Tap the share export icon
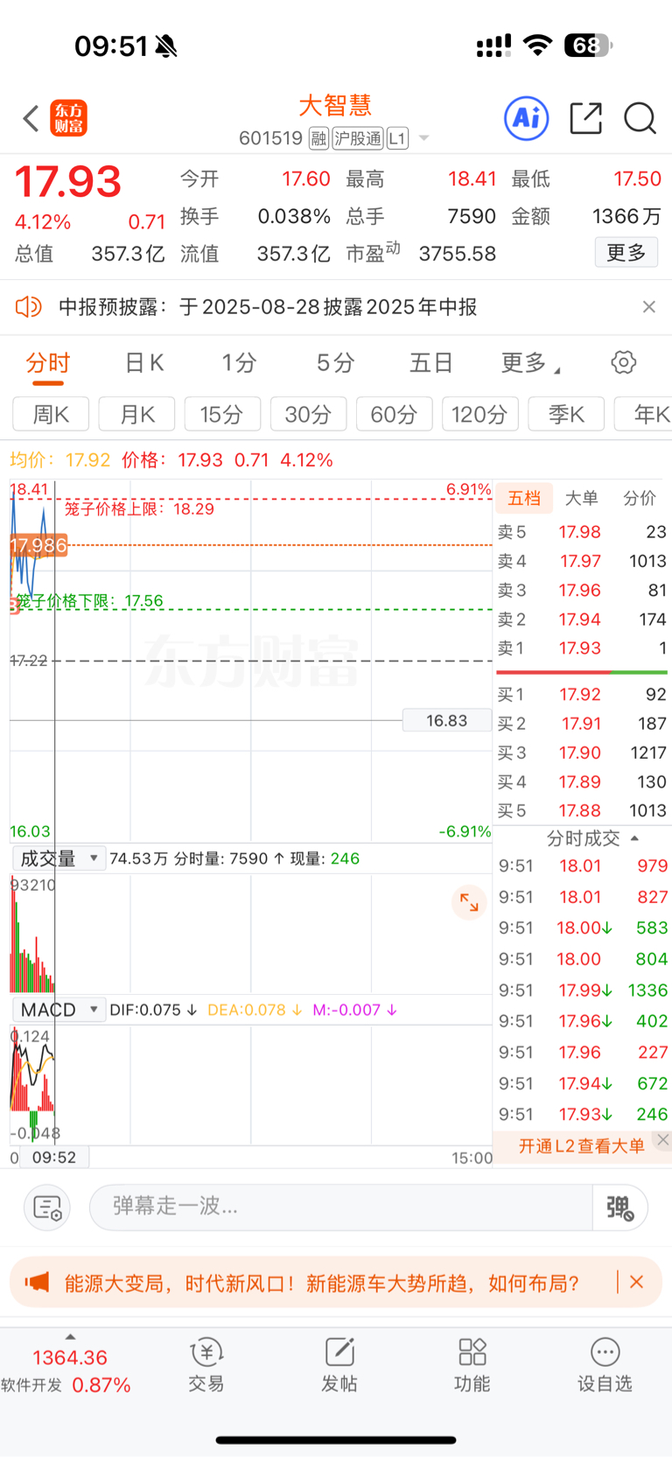The image size is (672, 1457). 585,118
